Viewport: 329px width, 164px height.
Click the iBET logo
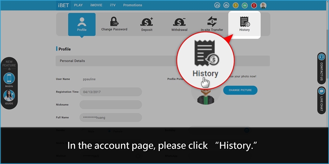point(63,5)
